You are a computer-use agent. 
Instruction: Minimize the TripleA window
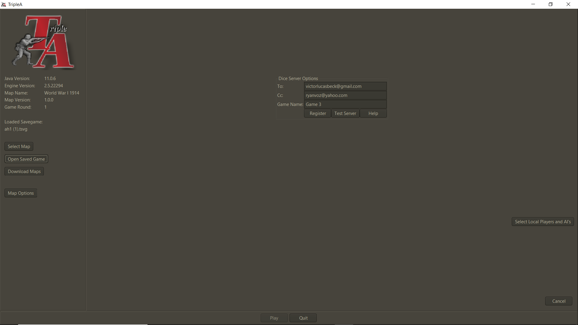533,4
